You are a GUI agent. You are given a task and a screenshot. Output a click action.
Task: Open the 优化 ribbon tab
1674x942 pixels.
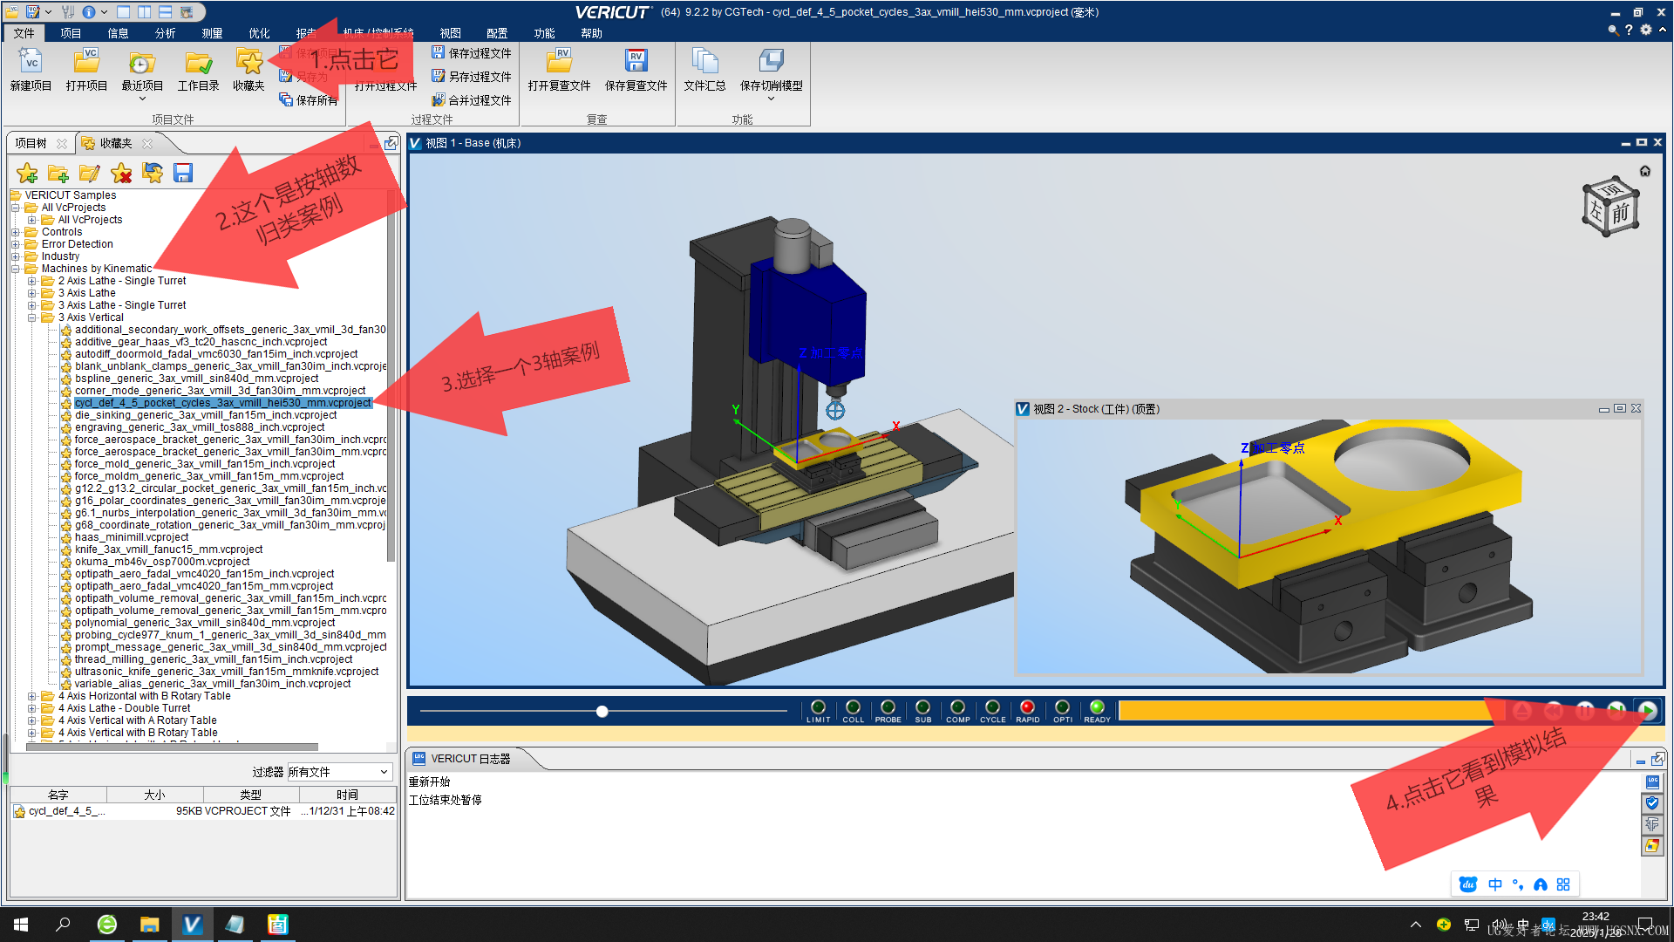coord(260,33)
